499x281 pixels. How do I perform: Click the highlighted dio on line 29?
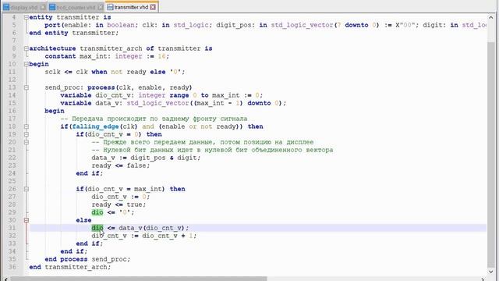[97, 212]
